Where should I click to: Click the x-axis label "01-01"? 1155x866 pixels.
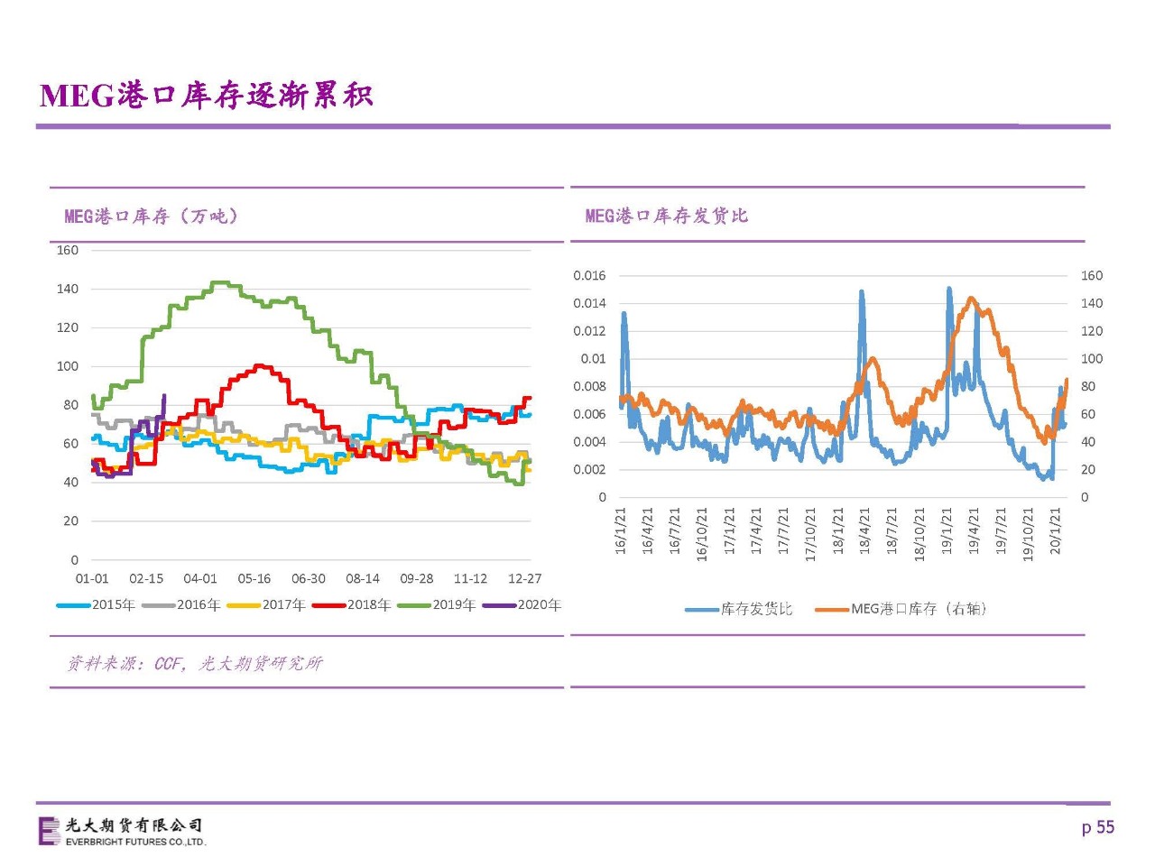pos(92,578)
